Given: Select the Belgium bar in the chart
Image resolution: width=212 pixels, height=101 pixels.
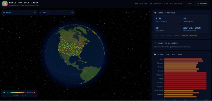Looking at the screenshot, I should click(x=185, y=87).
